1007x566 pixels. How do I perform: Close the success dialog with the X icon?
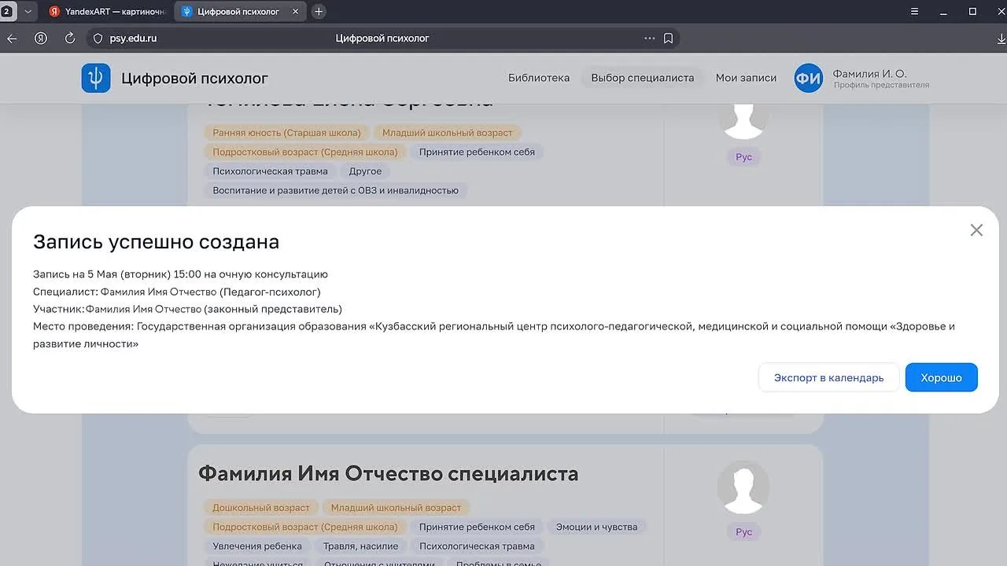pyautogui.click(x=976, y=230)
